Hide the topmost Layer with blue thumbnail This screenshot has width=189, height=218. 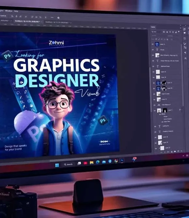pyautogui.click(x=153, y=44)
